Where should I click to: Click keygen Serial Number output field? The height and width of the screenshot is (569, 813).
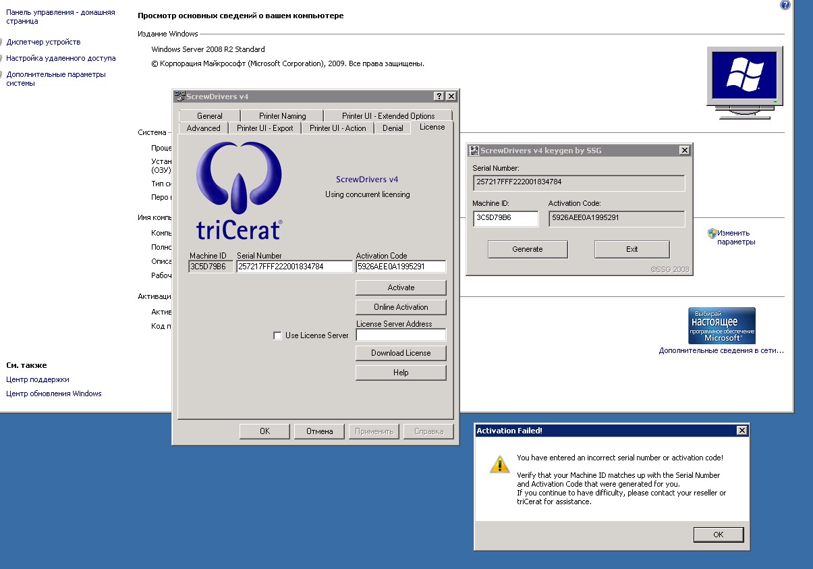point(579,183)
